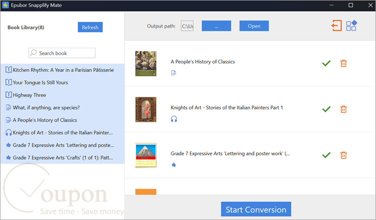Screen dimensions: 376x220
Task: Click the output path text box
Action: point(187,26)
